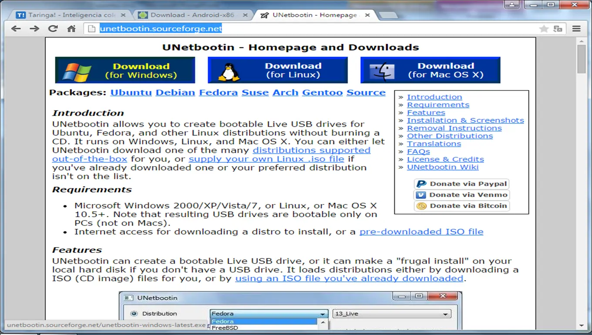
Task: Open Translations sidebar link
Action: (x=434, y=144)
